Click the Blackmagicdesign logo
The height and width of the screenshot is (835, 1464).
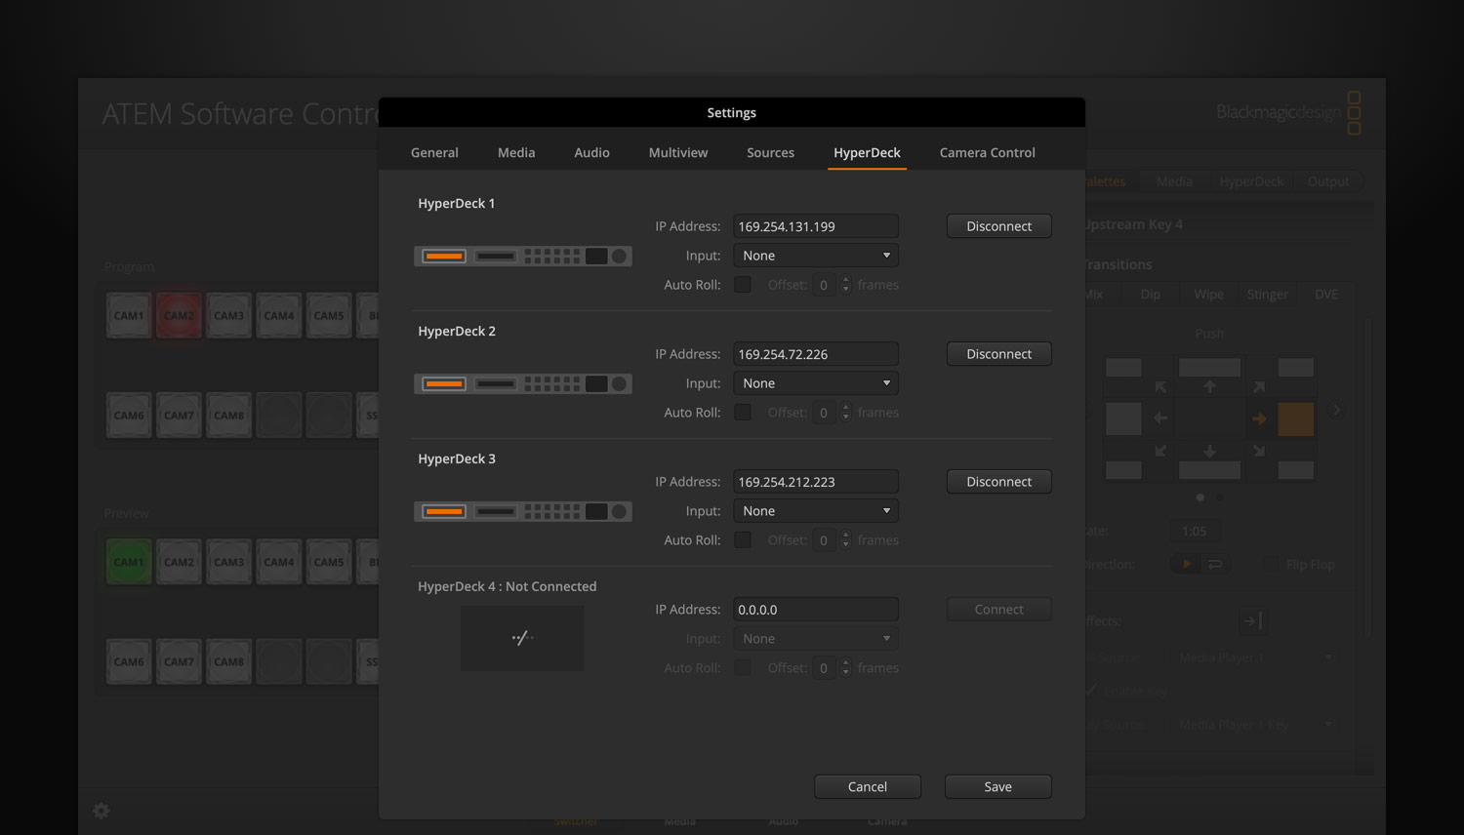[x=1277, y=111]
